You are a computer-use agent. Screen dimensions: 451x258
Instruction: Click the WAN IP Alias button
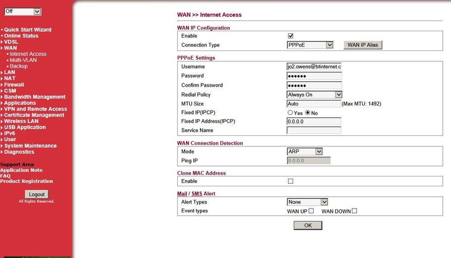pos(363,45)
